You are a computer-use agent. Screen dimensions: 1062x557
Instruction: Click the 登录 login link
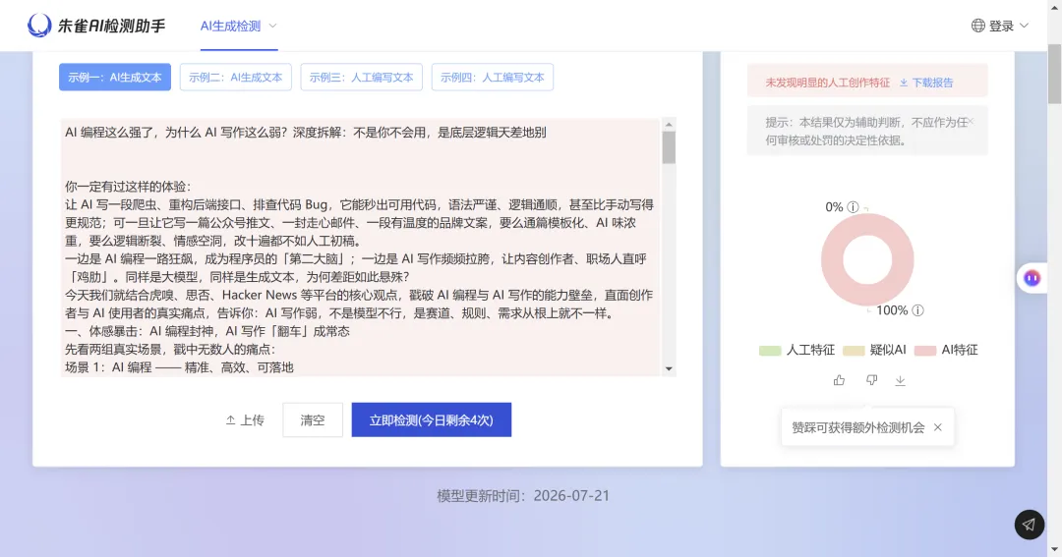click(x=1001, y=26)
